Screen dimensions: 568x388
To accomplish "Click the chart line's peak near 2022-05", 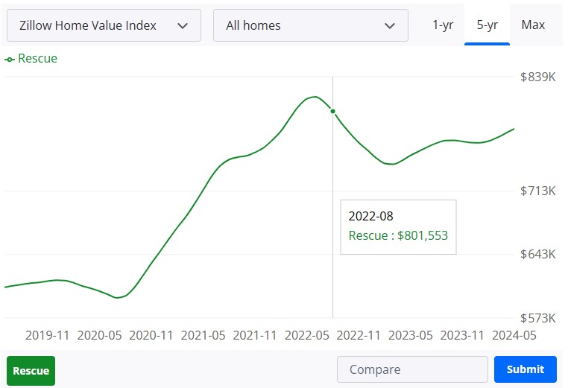I will coord(315,97).
